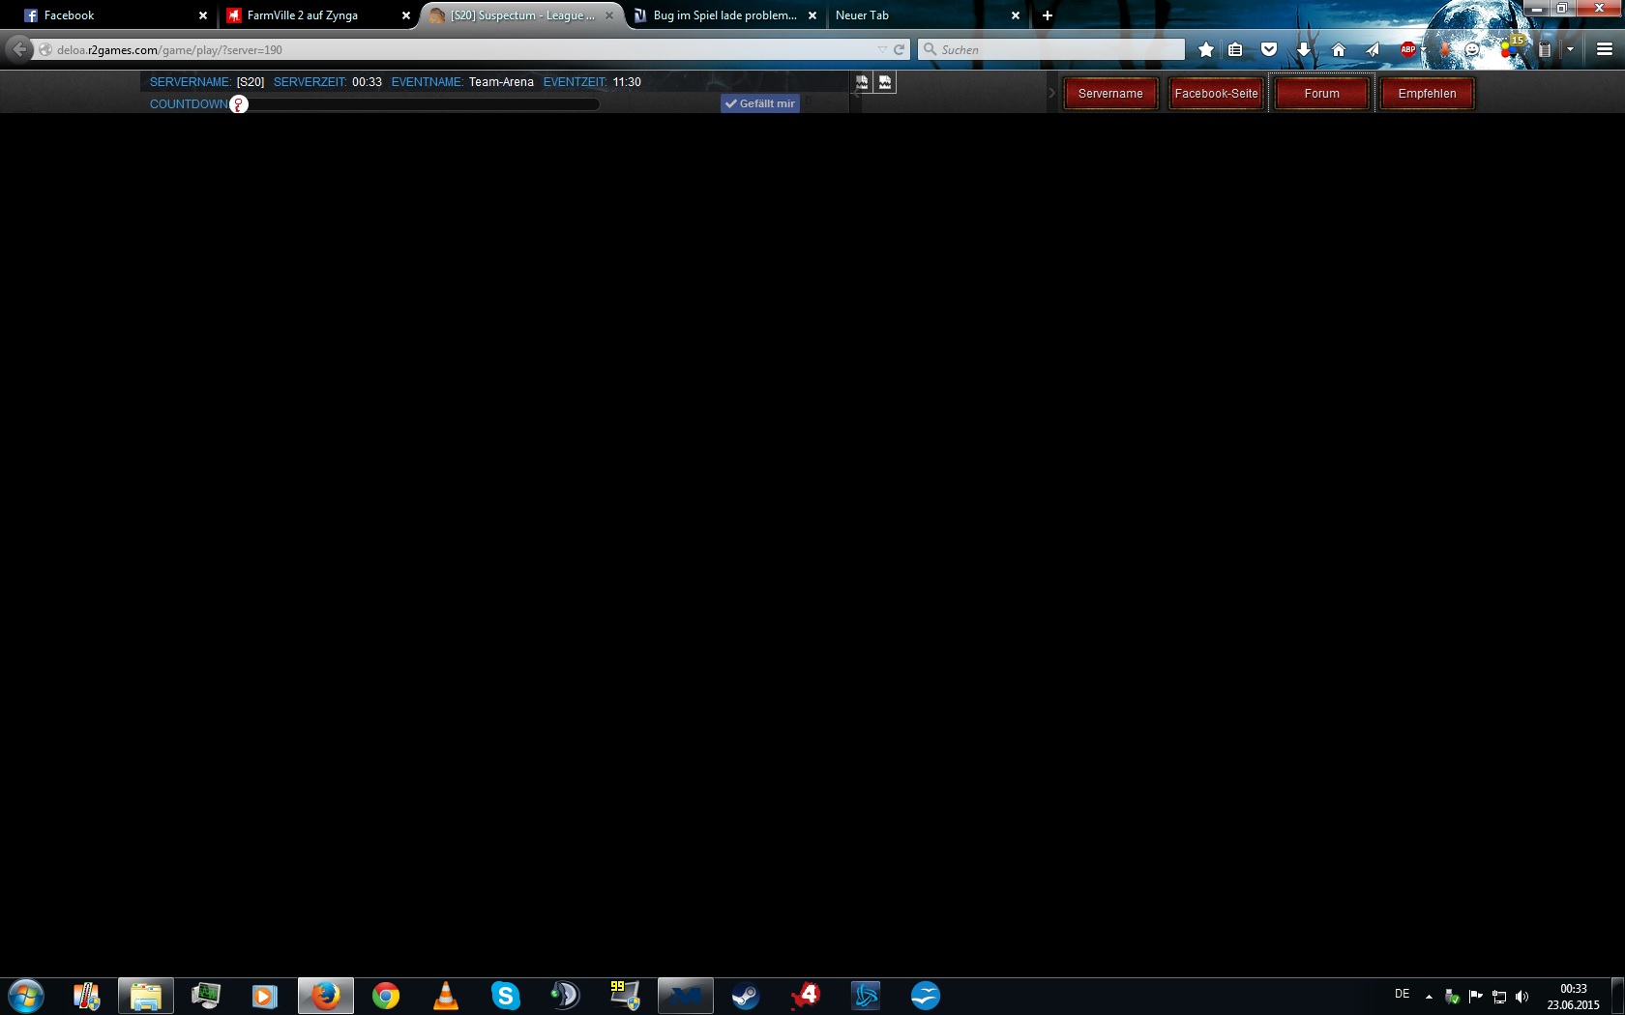Open Google Chrome from the taskbar
The width and height of the screenshot is (1625, 1015).
pos(386,996)
